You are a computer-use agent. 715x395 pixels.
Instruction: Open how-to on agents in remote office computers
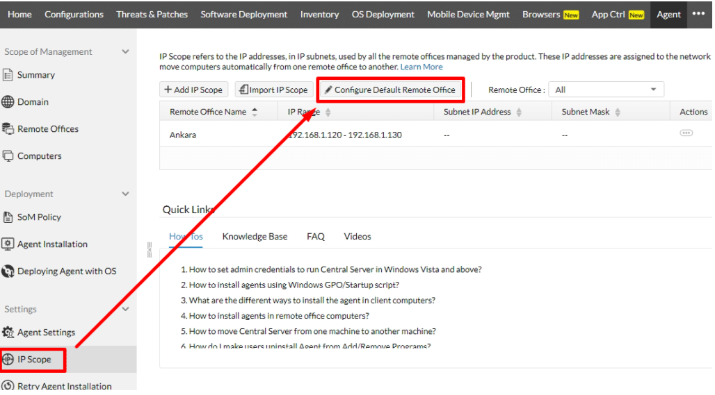pyautogui.click(x=279, y=316)
